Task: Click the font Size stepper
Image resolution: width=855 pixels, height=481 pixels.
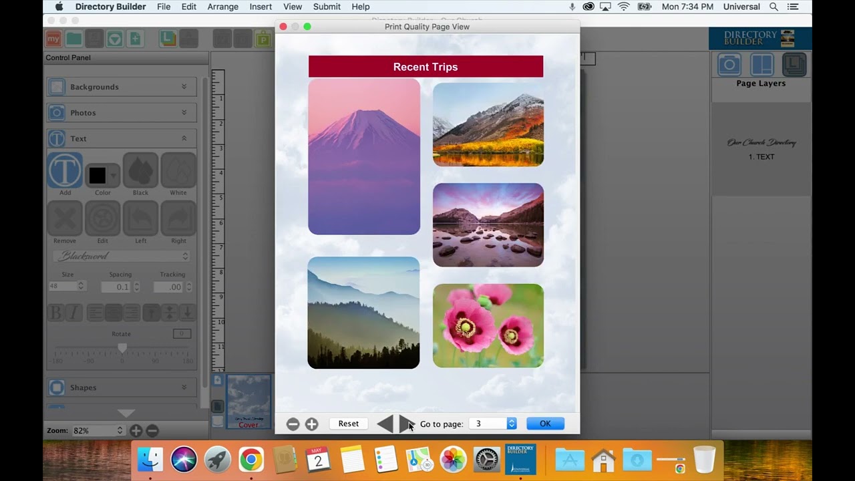Action: [81, 286]
